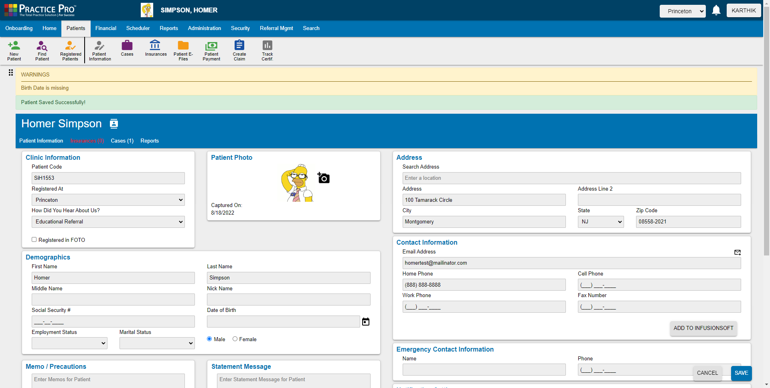Select the Create Claim icon
This screenshot has width=770, height=388.
point(239,50)
